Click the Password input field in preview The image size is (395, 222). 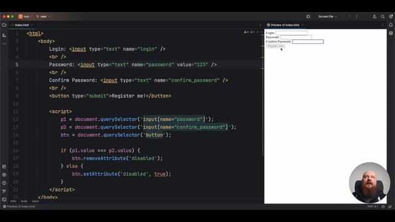(x=296, y=37)
